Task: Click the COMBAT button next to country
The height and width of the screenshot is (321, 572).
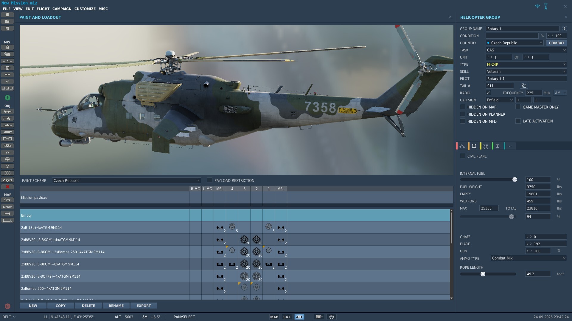Action: coord(557,43)
